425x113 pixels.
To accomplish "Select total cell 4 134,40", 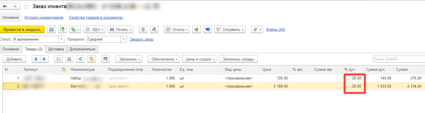I will click(x=409, y=86).
